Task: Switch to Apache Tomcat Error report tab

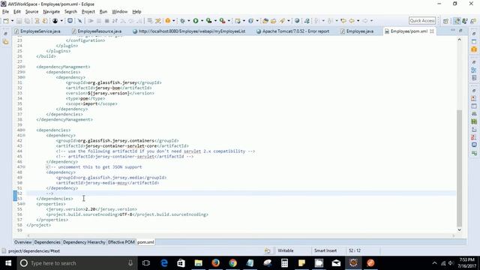Action: point(293,31)
